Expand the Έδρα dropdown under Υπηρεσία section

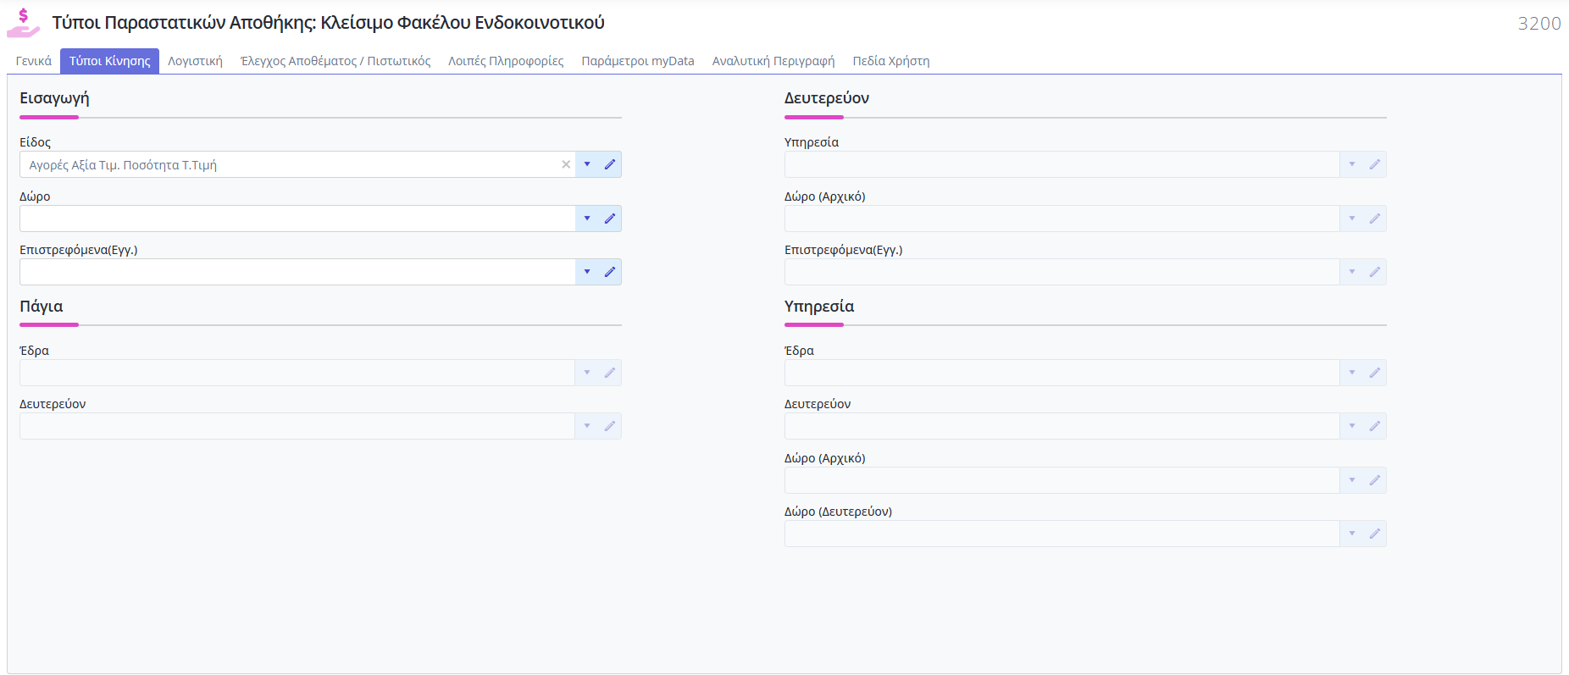(x=1352, y=373)
